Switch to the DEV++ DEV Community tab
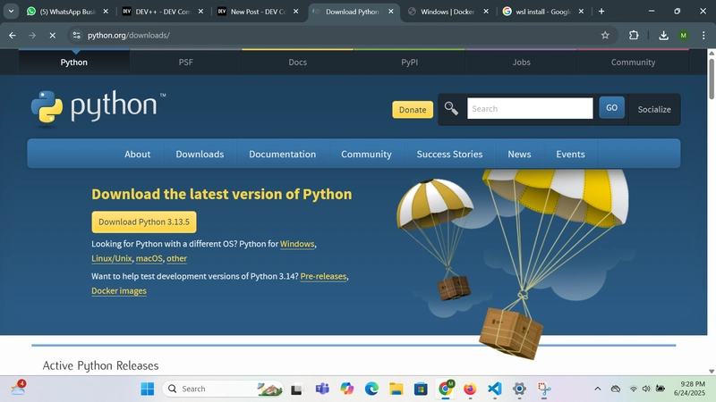Screen dimensions: 716x402 tap(163, 12)
